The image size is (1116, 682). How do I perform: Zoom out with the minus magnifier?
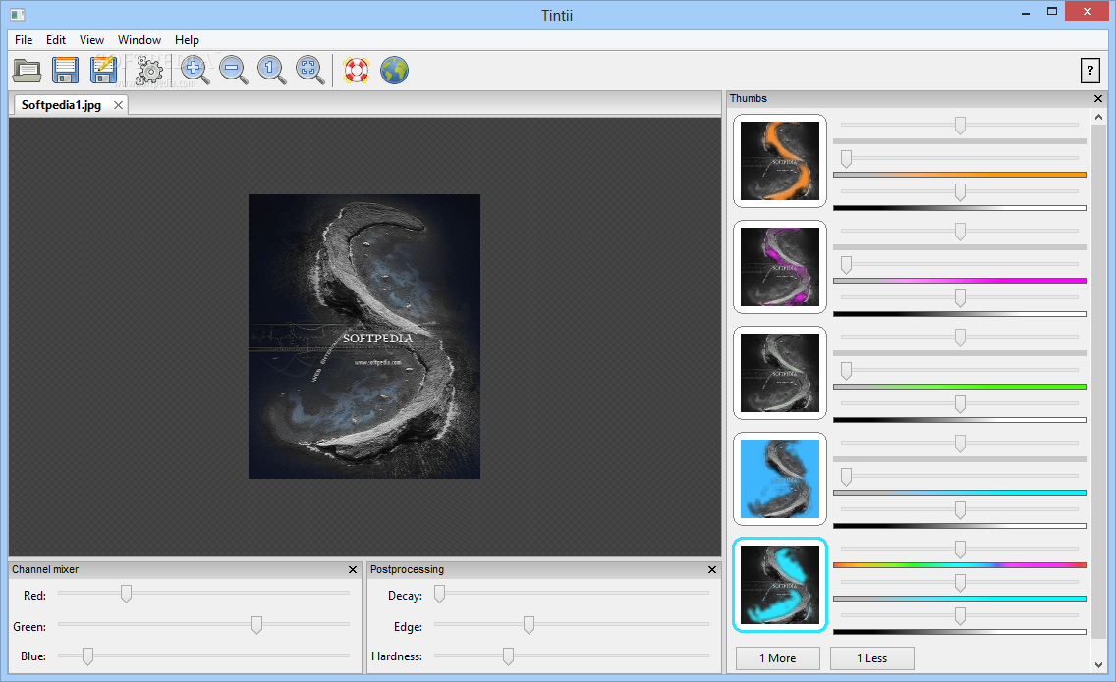coord(234,71)
